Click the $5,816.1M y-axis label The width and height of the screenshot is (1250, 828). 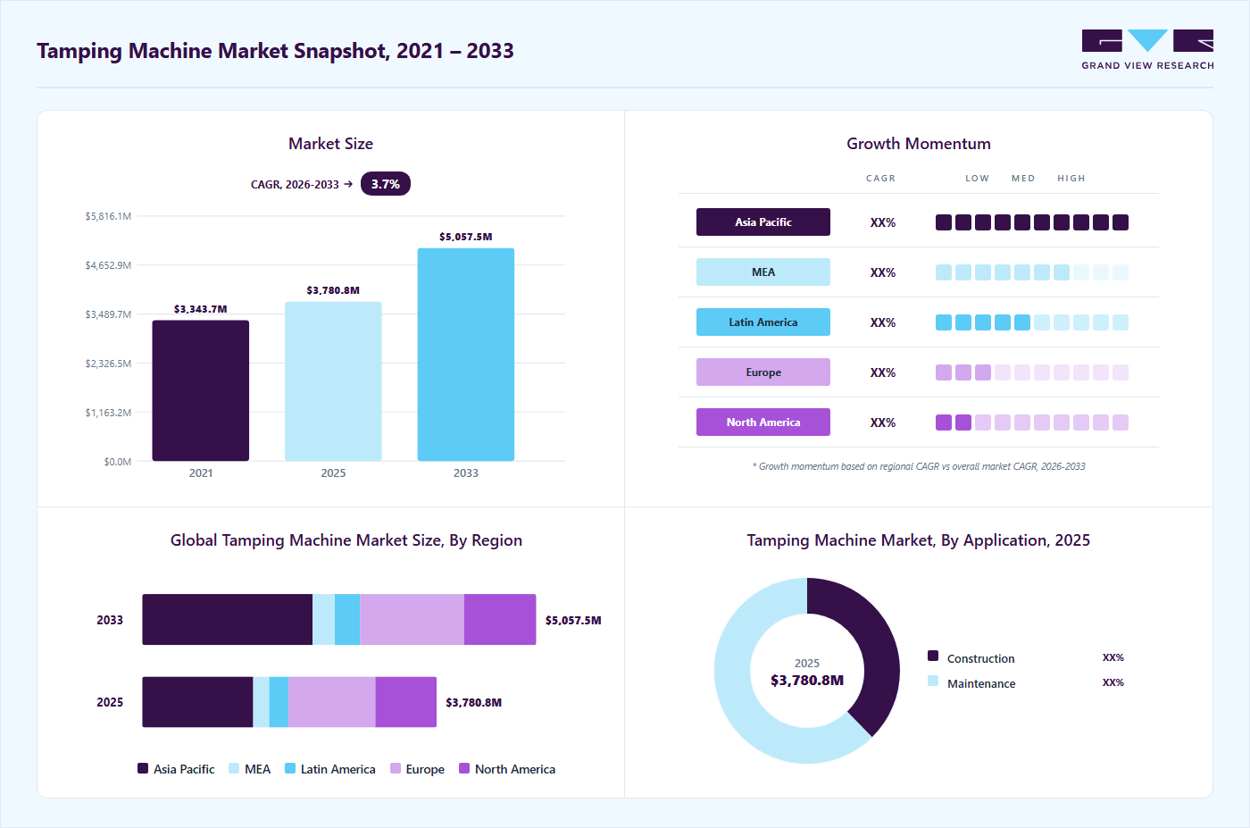[x=108, y=216]
